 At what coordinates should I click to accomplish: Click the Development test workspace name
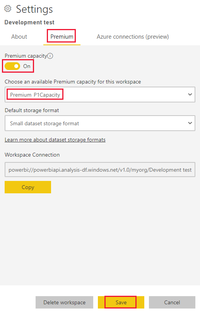29,22
